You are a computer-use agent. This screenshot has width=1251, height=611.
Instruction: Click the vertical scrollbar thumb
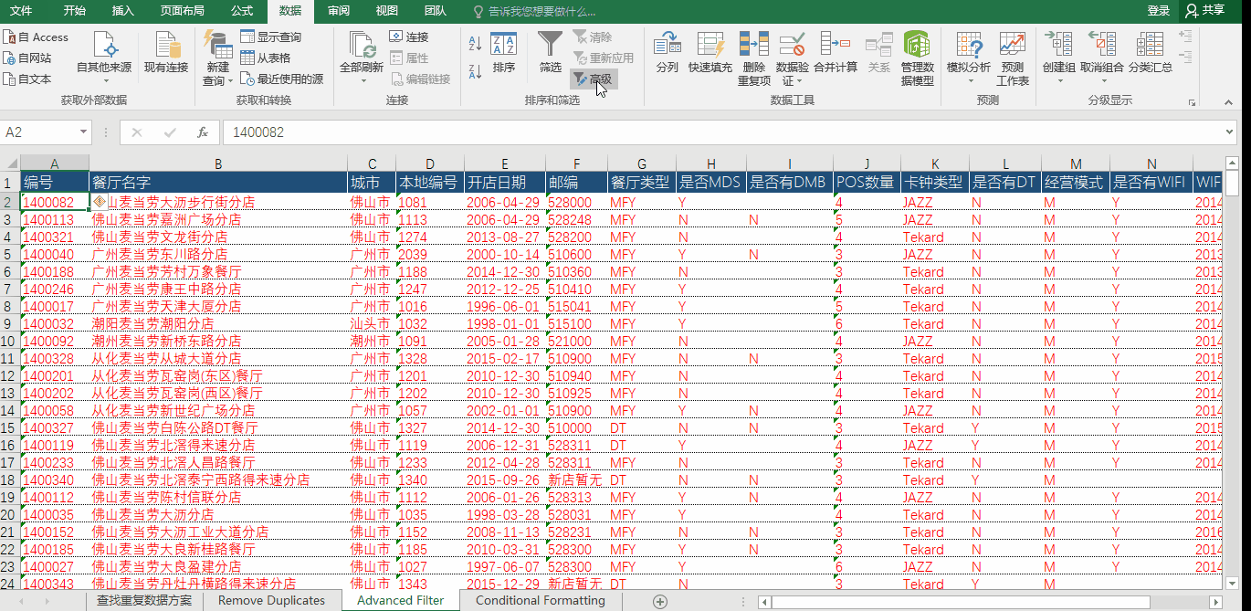click(1232, 182)
